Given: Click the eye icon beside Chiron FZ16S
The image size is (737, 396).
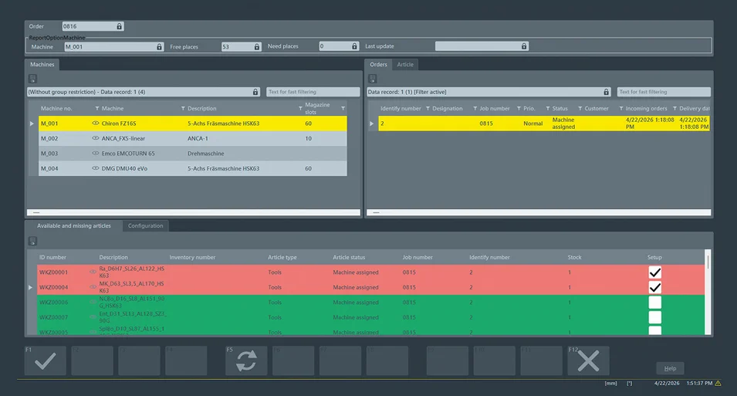Looking at the screenshot, I should point(96,124).
